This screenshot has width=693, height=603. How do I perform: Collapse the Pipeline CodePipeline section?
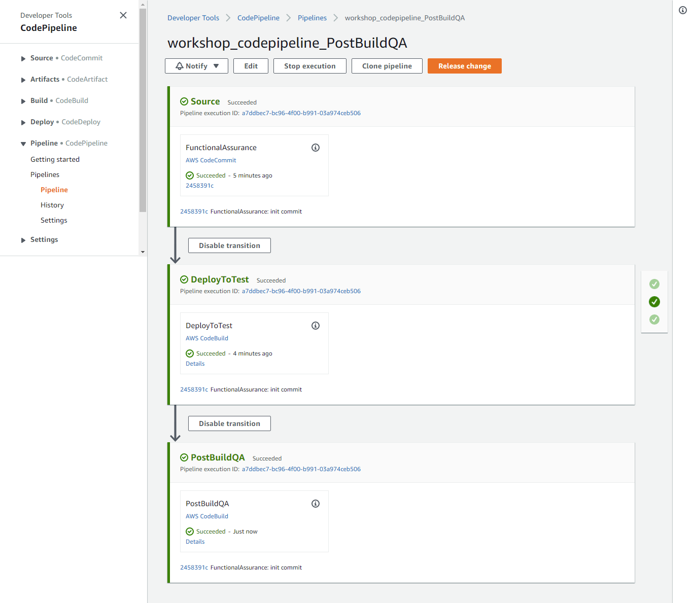pos(23,144)
